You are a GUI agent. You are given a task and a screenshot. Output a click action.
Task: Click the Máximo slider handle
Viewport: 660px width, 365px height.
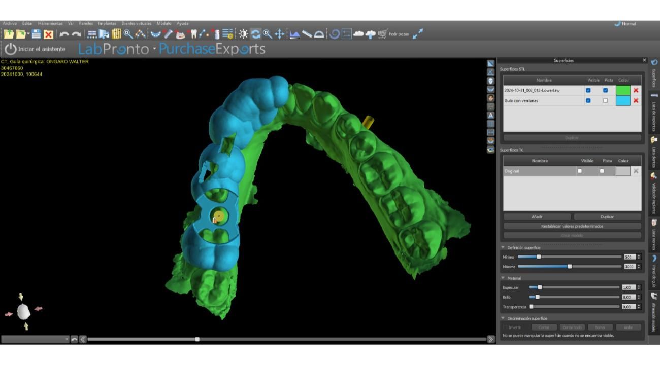point(570,267)
